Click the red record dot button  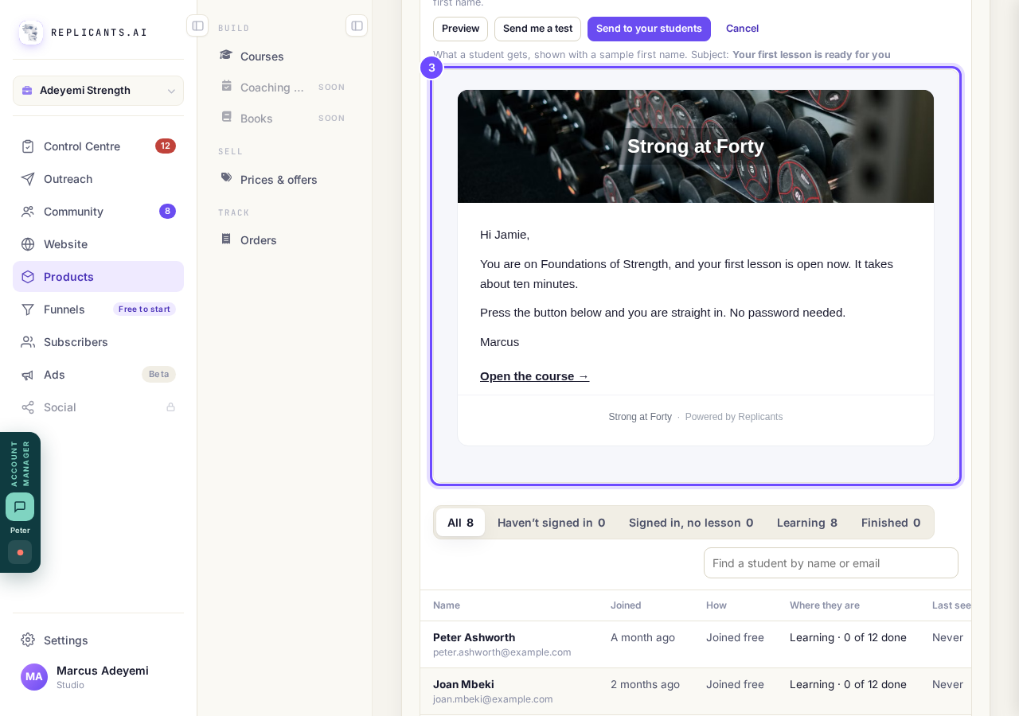pos(20,552)
